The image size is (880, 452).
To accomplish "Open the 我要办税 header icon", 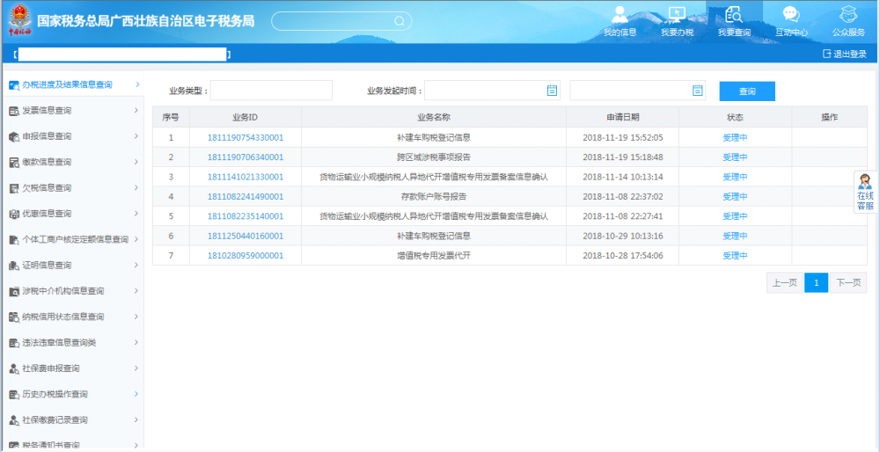I will click(677, 16).
